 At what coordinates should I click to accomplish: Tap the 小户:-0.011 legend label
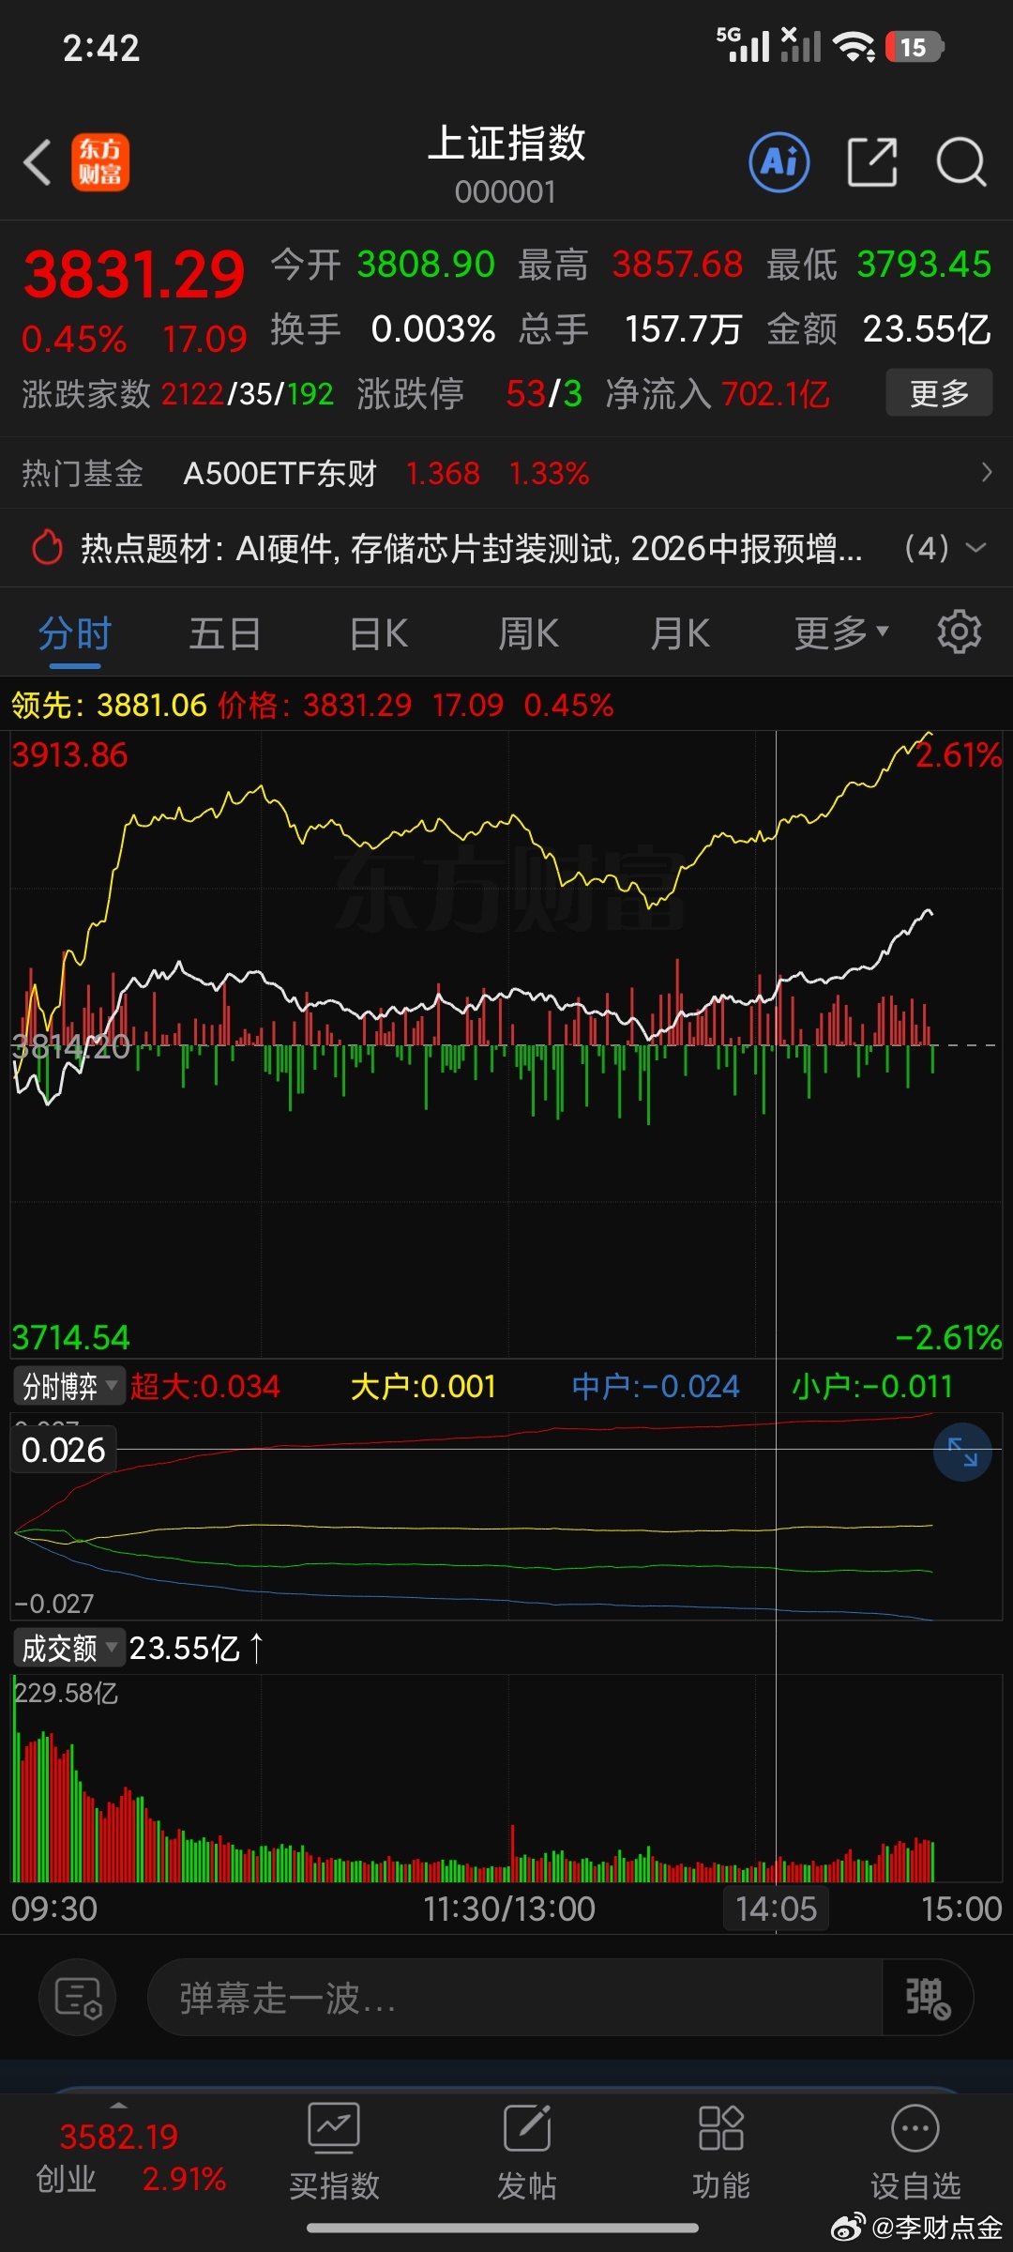click(872, 1386)
